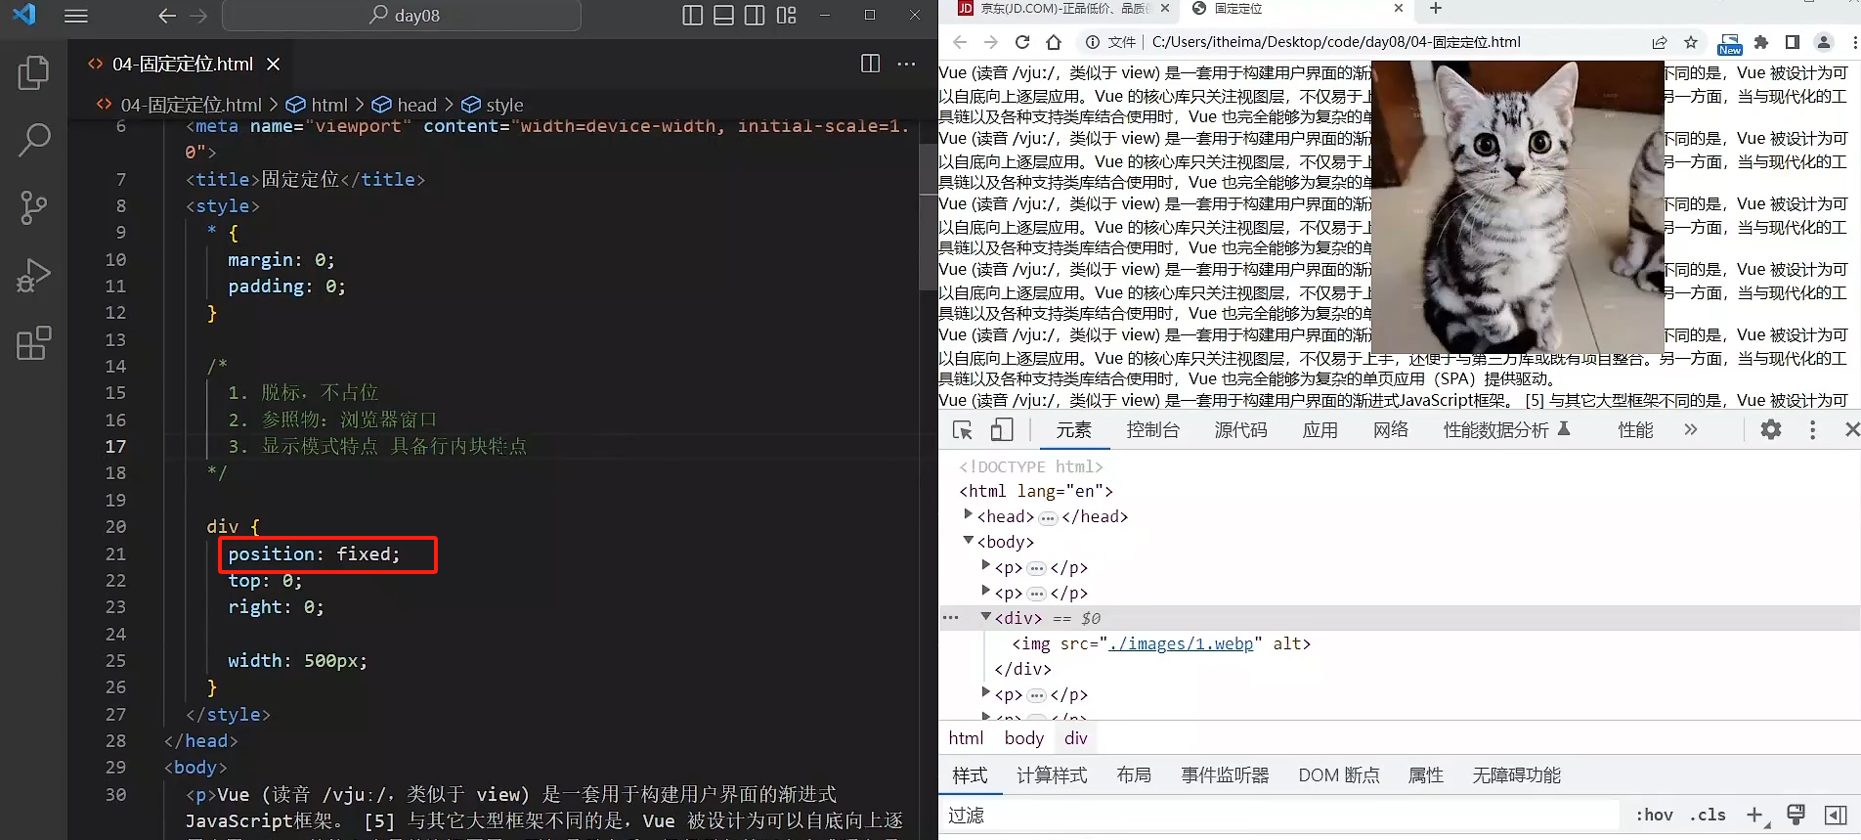Open ./images/1.webp link in DOM
The height and width of the screenshot is (840, 1861).
(1181, 643)
